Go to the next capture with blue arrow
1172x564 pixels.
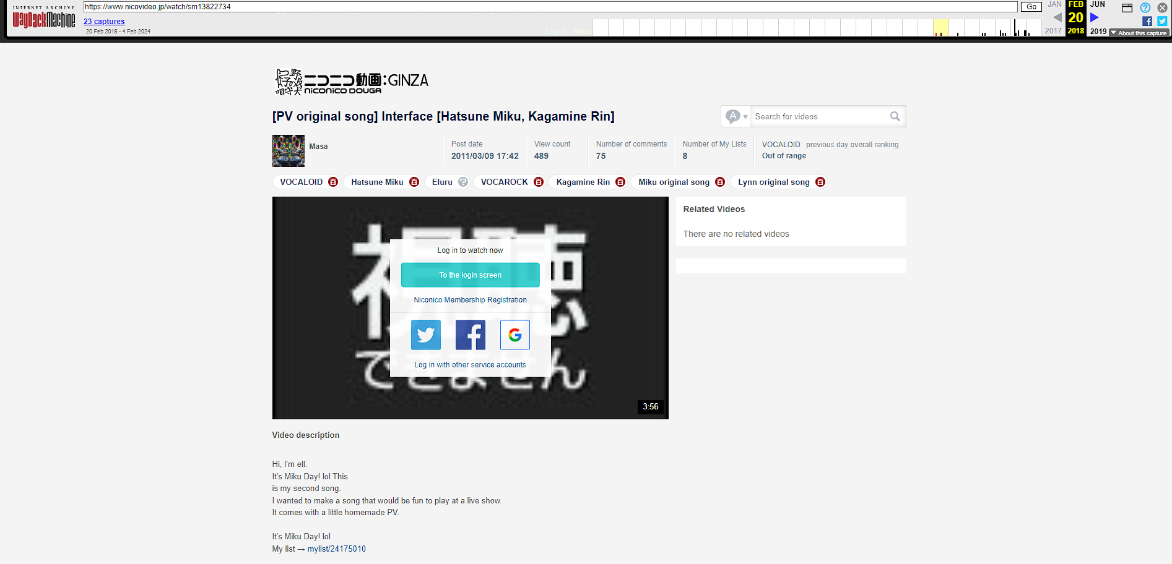(x=1095, y=17)
